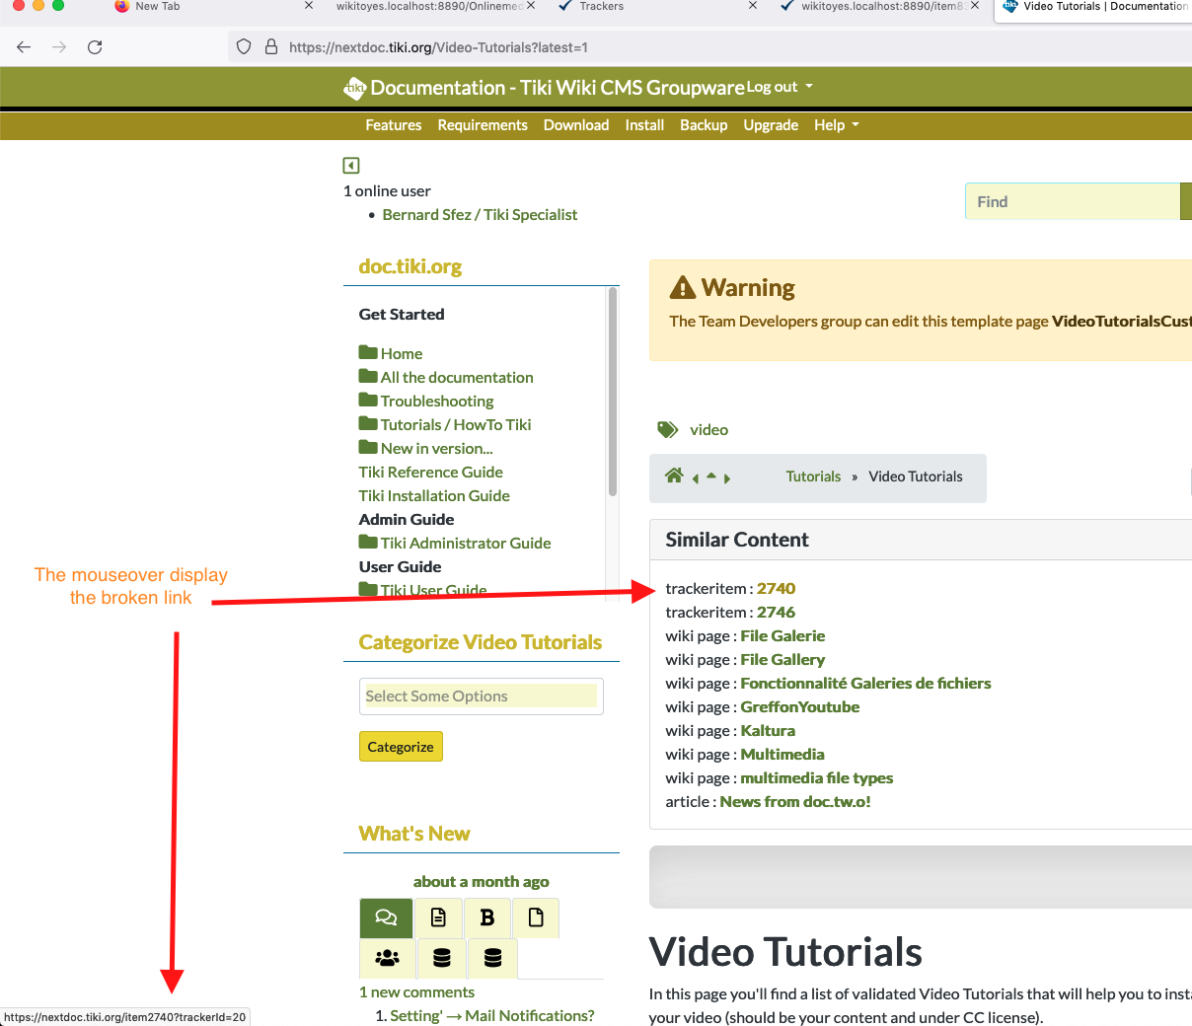Image resolution: width=1192 pixels, height=1026 pixels.
Task: Open trackeritem 2740 link
Action: 776,588
